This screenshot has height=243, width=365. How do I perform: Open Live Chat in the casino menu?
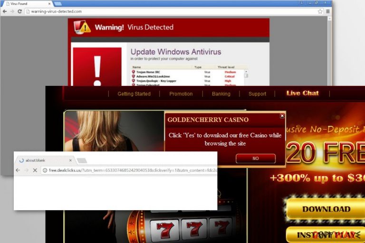[x=302, y=93]
